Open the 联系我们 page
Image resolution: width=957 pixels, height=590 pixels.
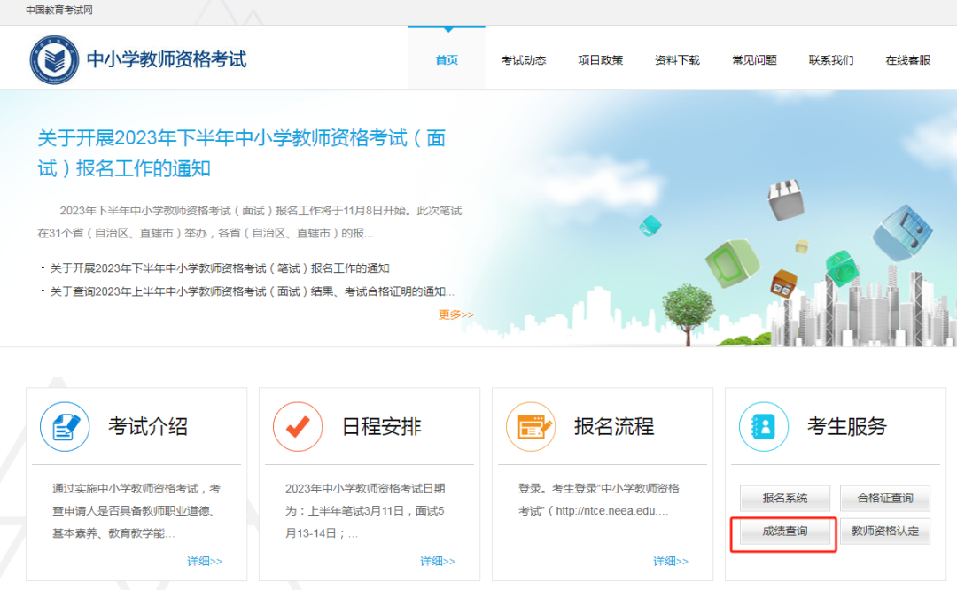pos(831,59)
